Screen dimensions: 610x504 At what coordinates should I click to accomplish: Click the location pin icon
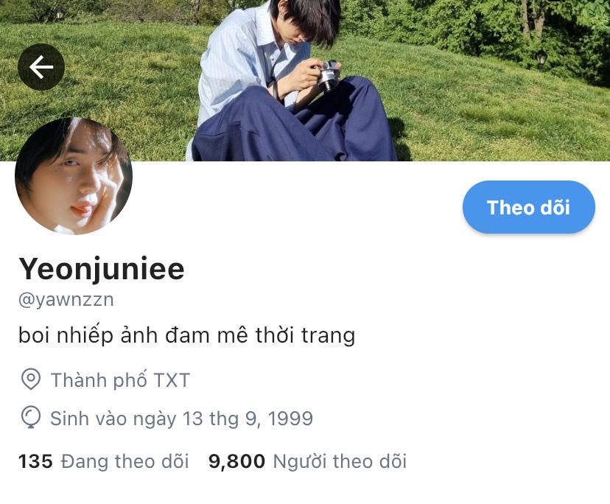click(x=31, y=379)
